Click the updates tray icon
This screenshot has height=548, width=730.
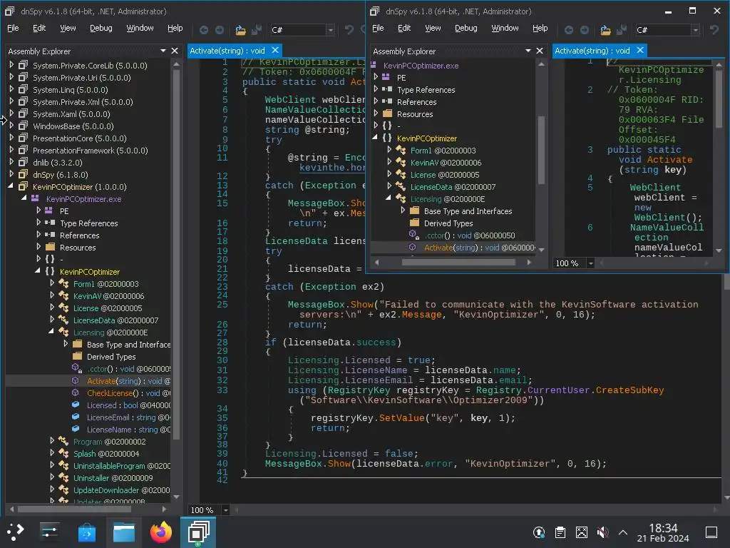click(539, 532)
